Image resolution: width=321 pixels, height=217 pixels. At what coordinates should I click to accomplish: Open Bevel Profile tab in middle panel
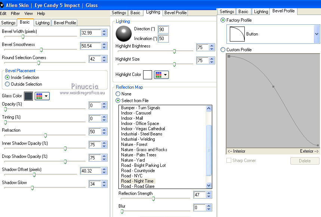point(175,13)
